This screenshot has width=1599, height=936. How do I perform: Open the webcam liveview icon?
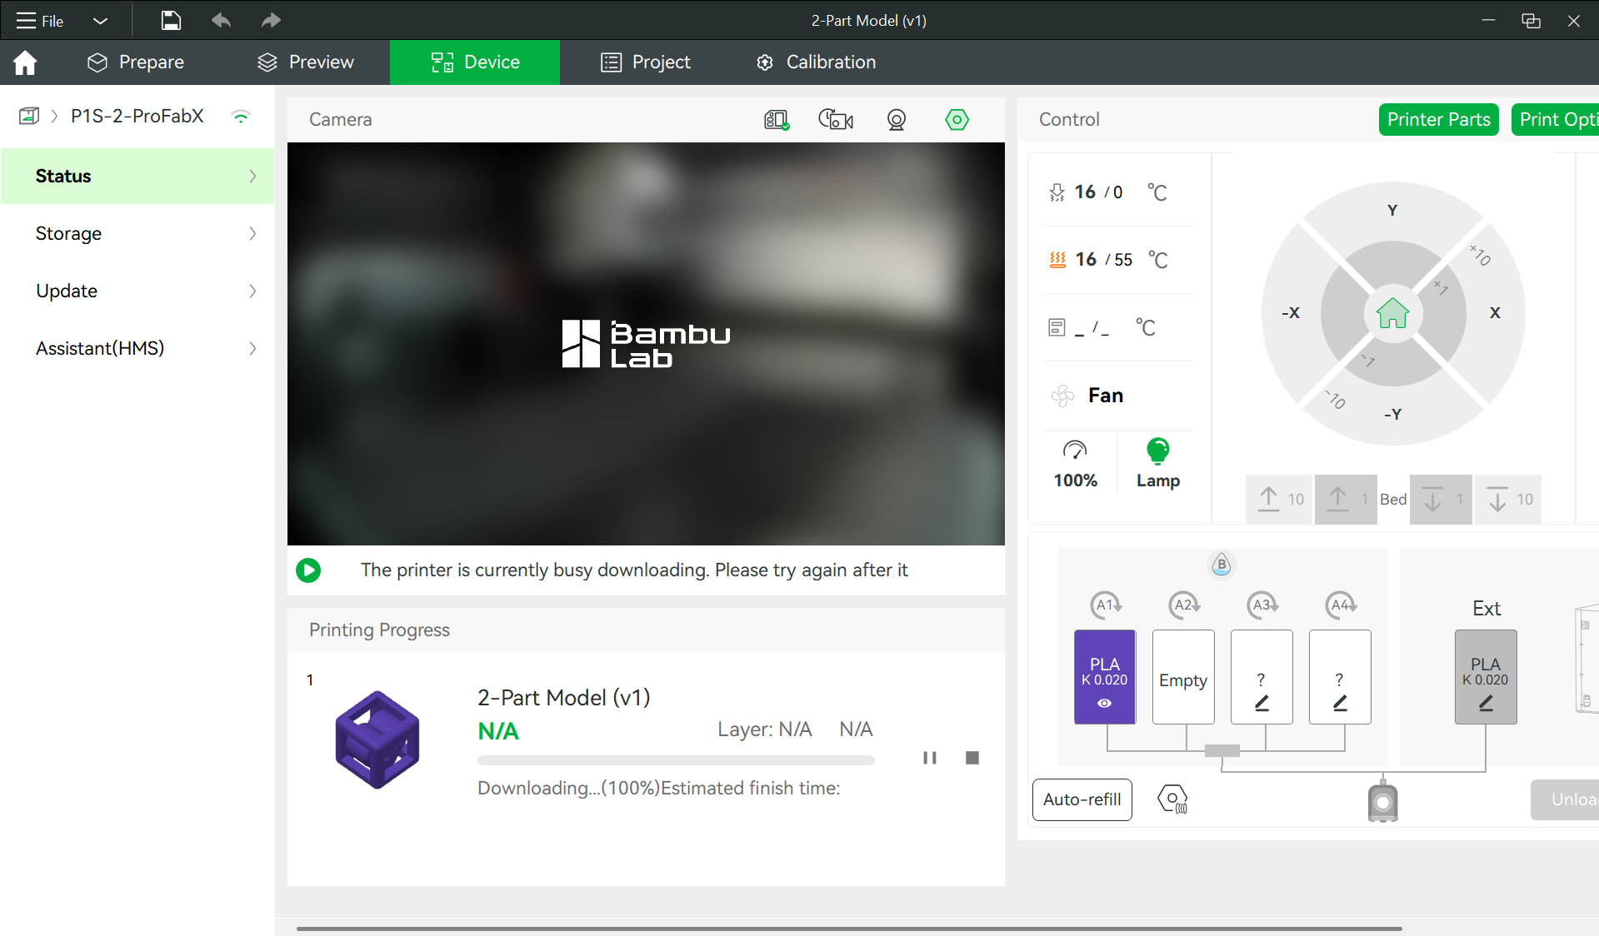[x=897, y=120]
